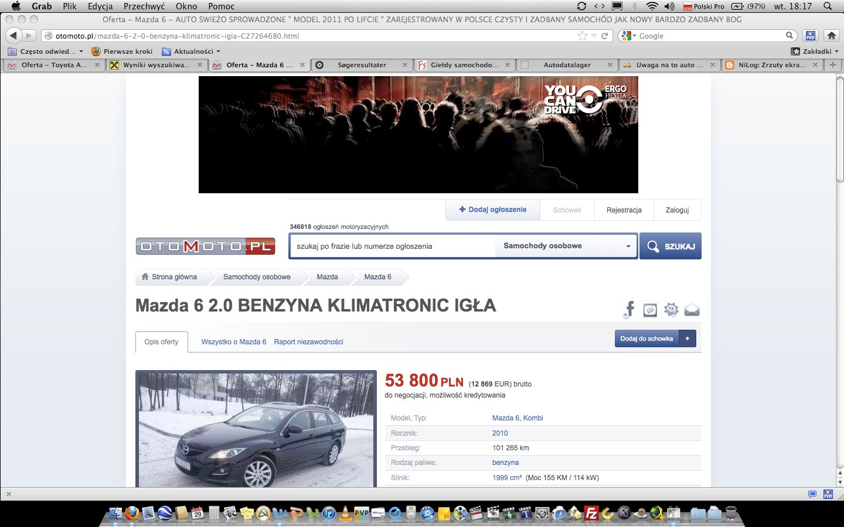
Task: Open the browser Home page
Action: (x=831, y=36)
